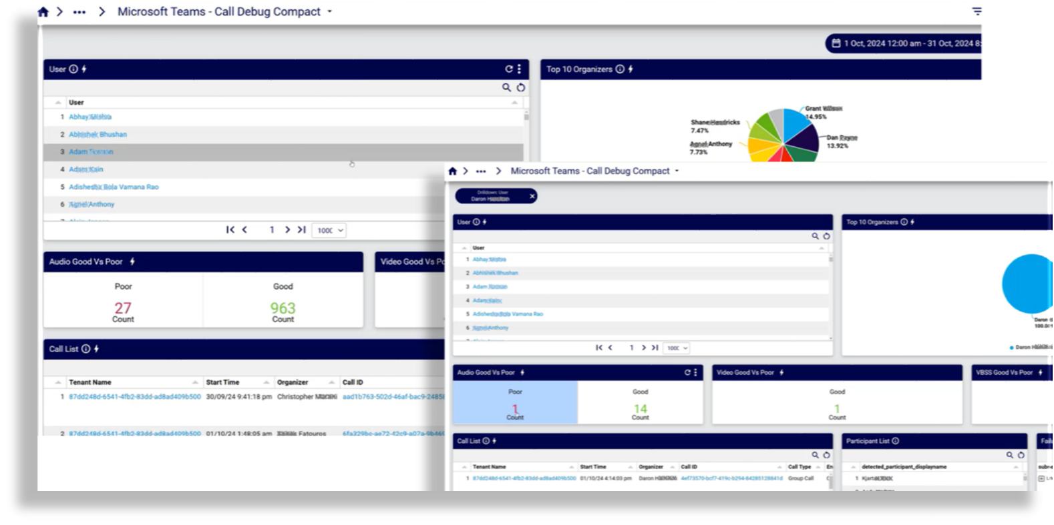Go to home in front dashboard breadcrumb

pos(452,171)
